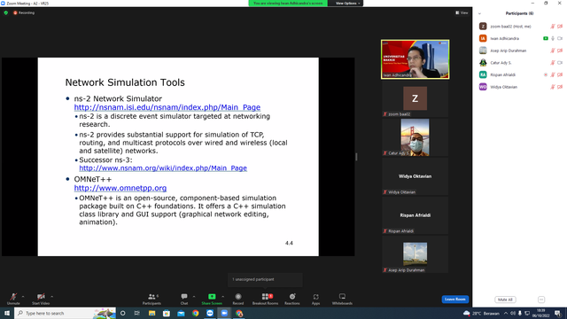Open More options ellipsis in participants panel
Screen dimensions: 567x319
tap(541, 300)
